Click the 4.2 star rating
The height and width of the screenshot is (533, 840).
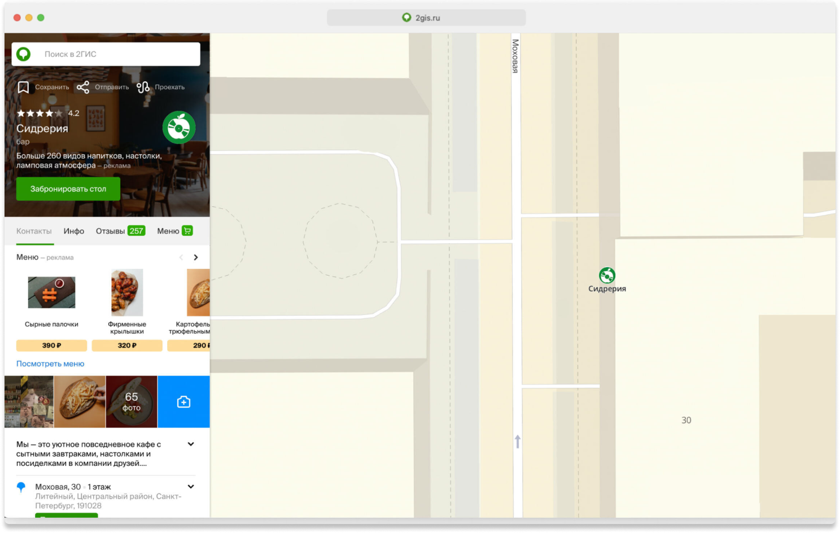click(x=48, y=113)
